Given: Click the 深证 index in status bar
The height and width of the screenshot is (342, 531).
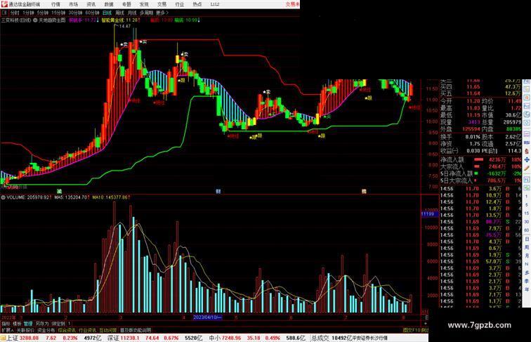Looking at the screenshot, I should 114,338.
